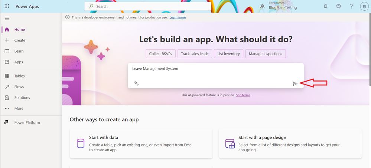
Task: Select the Track sales leads suggestion
Action: (x=195, y=54)
